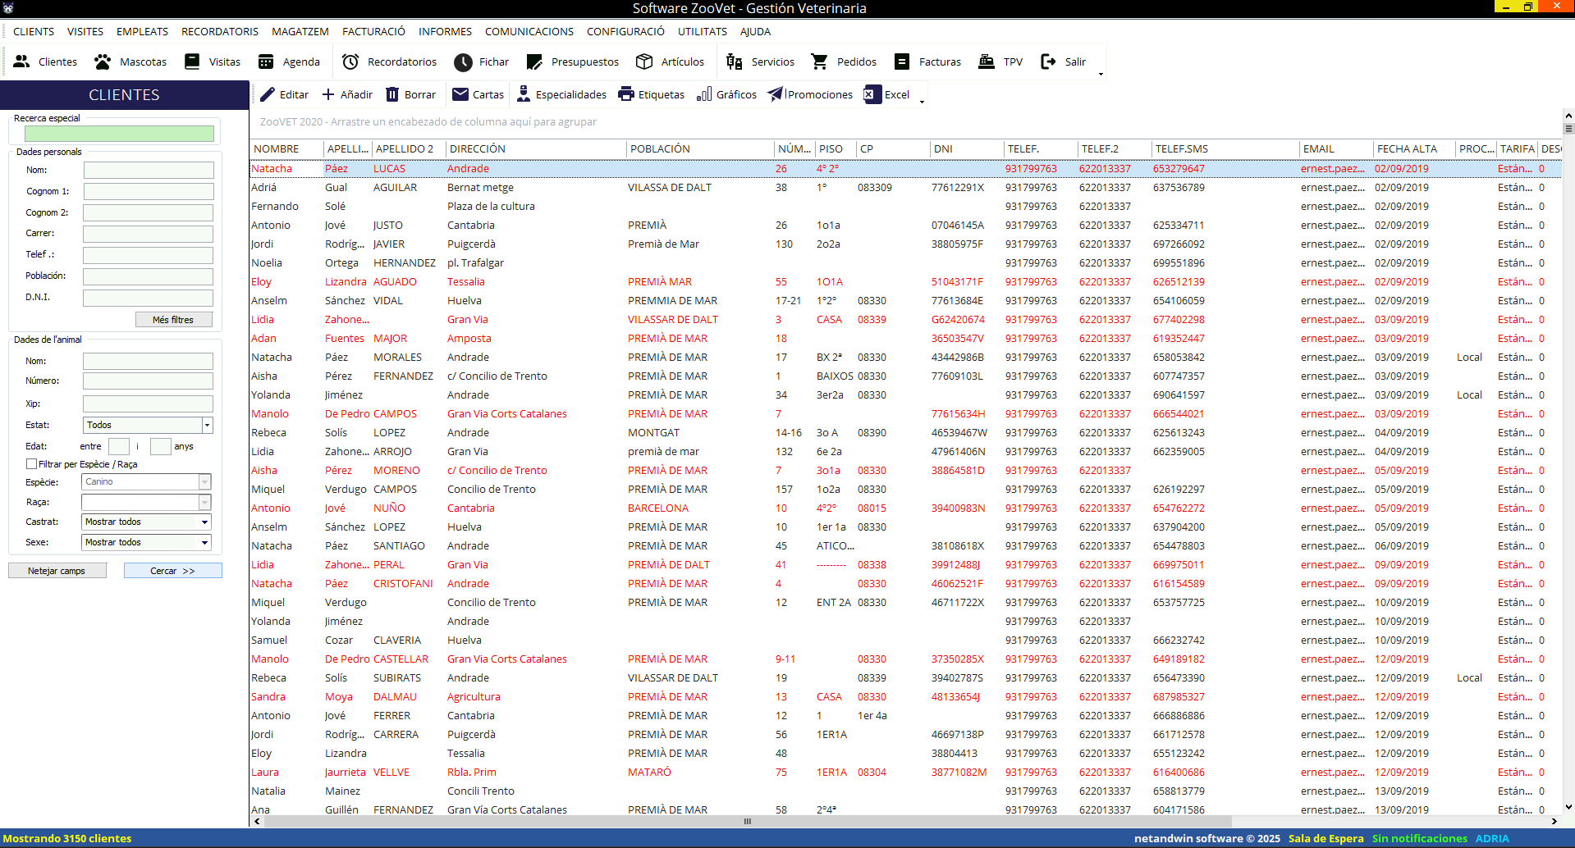Screen dimensions: 1575x848
Task: Open the COMUNICACIONS menu
Action: coord(529,31)
